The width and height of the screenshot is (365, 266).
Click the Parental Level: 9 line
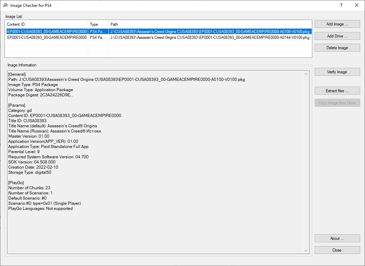24,152
